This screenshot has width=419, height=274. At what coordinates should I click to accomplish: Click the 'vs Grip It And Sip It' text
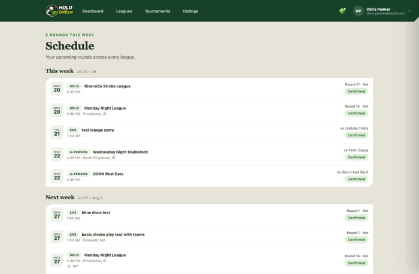pos(353,172)
